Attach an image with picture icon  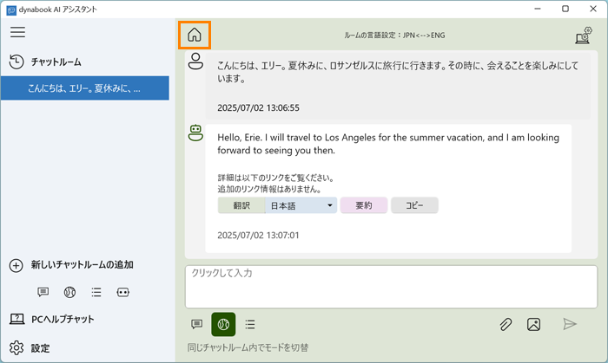coord(533,324)
